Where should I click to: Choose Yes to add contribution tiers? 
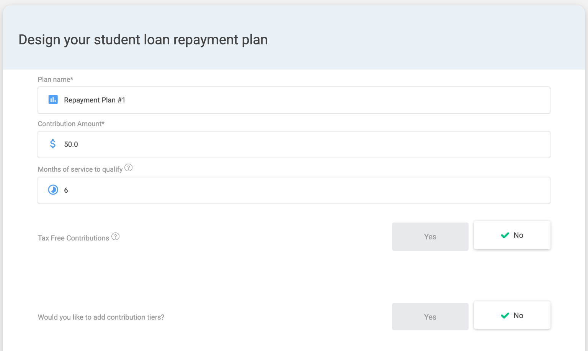pos(430,317)
